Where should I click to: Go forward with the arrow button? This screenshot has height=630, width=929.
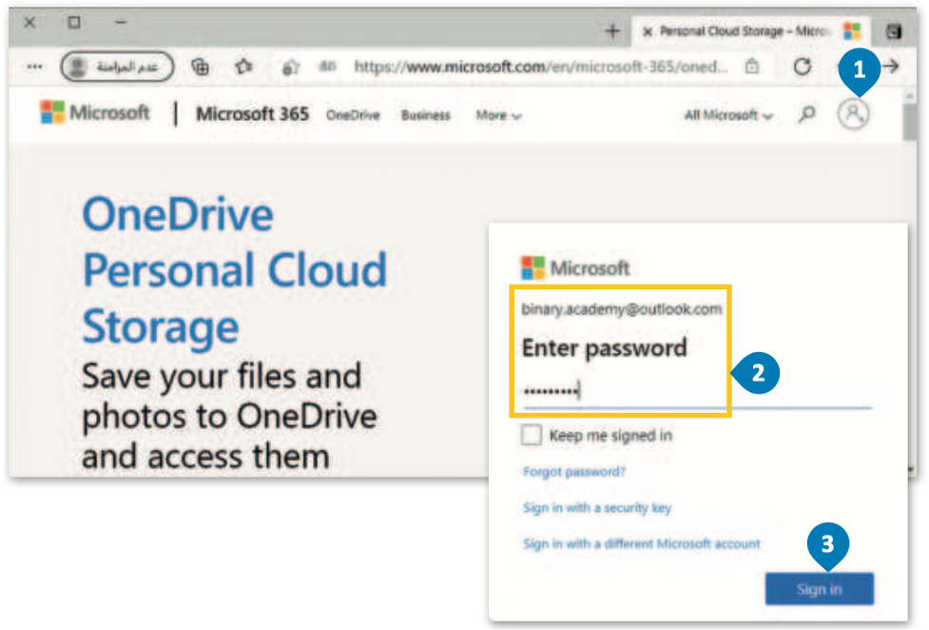pos(891,67)
